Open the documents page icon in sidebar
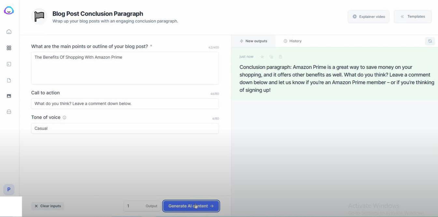 coord(9,80)
